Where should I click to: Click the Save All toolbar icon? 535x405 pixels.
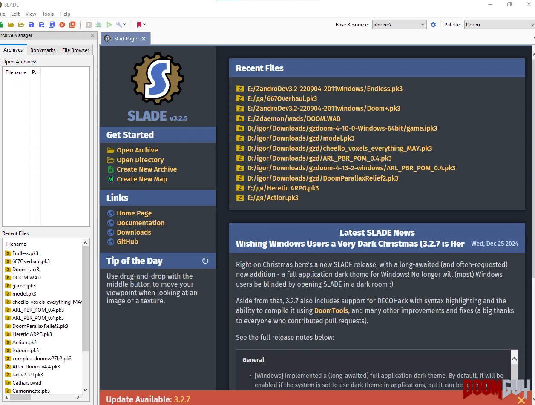pos(52,25)
